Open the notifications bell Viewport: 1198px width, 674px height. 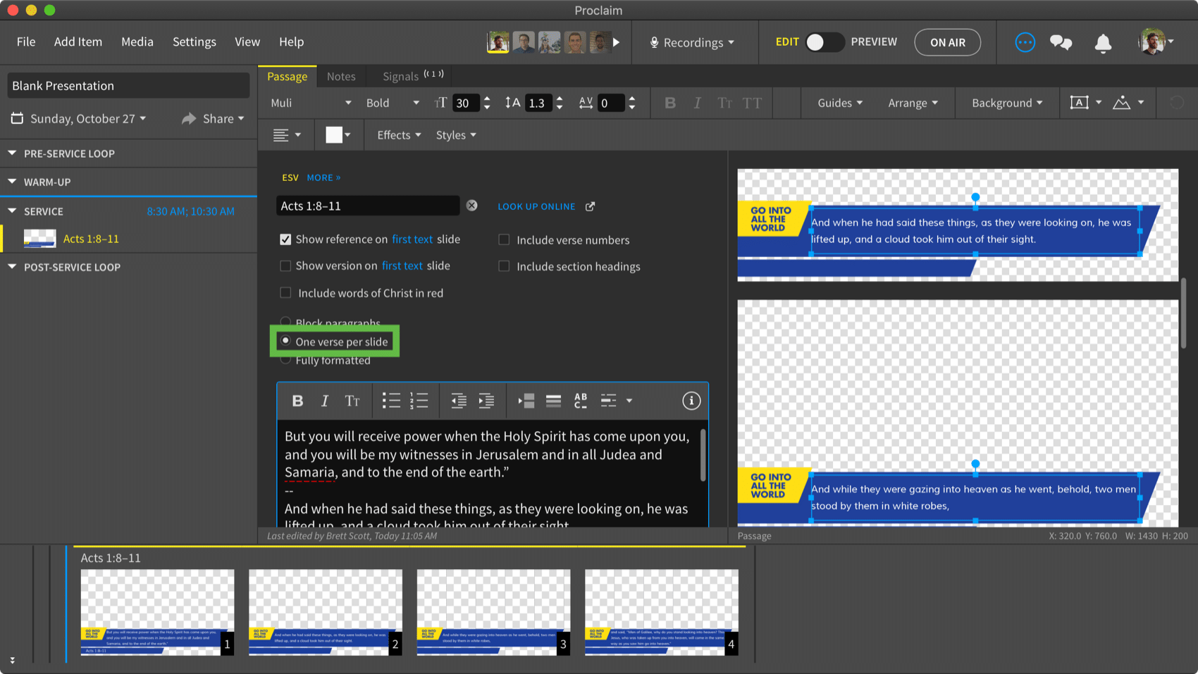pos(1103,43)
